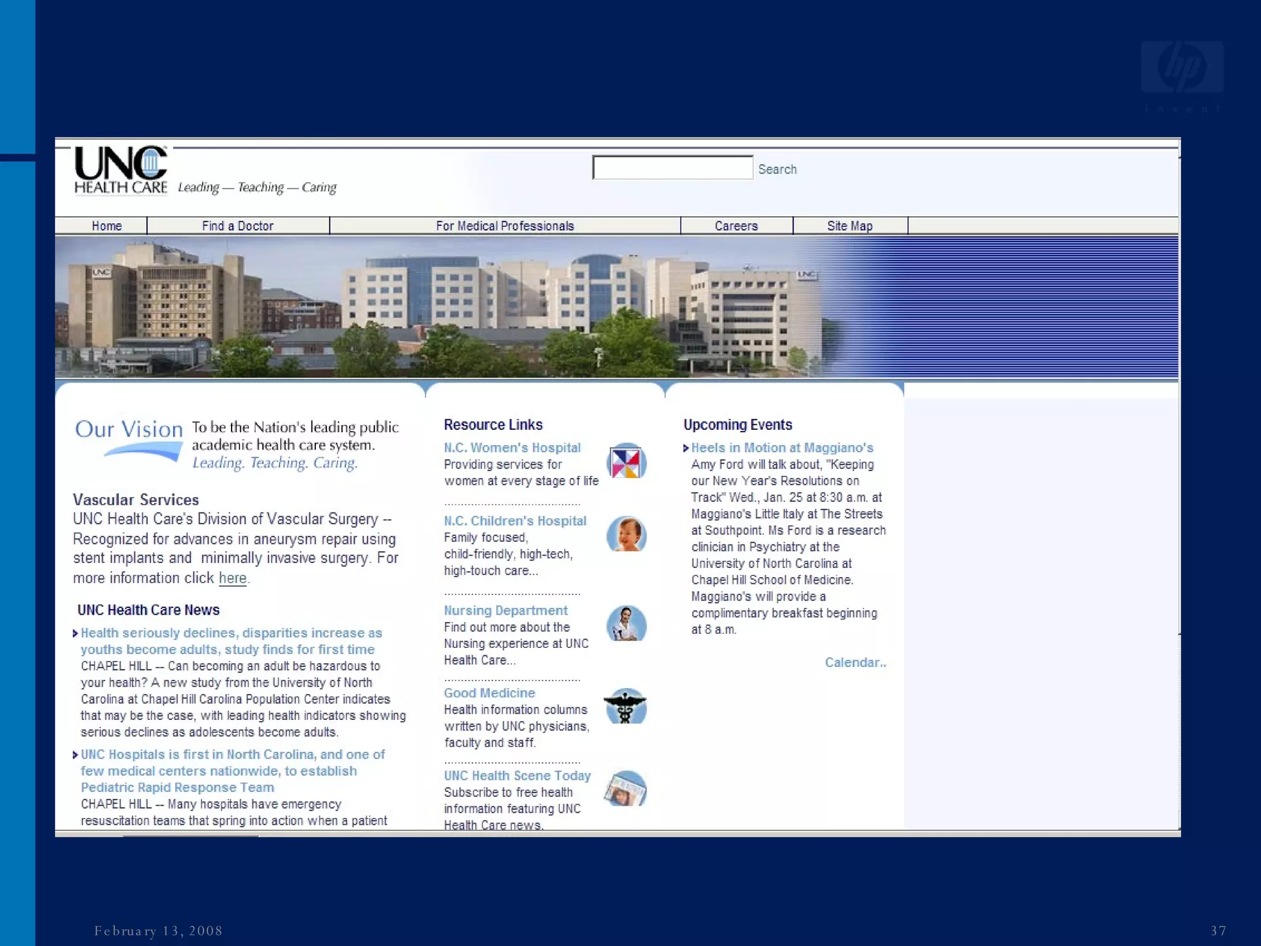Image resolution: width=1261 pixels, height=946 pixels.
Task: Follow the Calendar.. link
Action: pos(855,663)
